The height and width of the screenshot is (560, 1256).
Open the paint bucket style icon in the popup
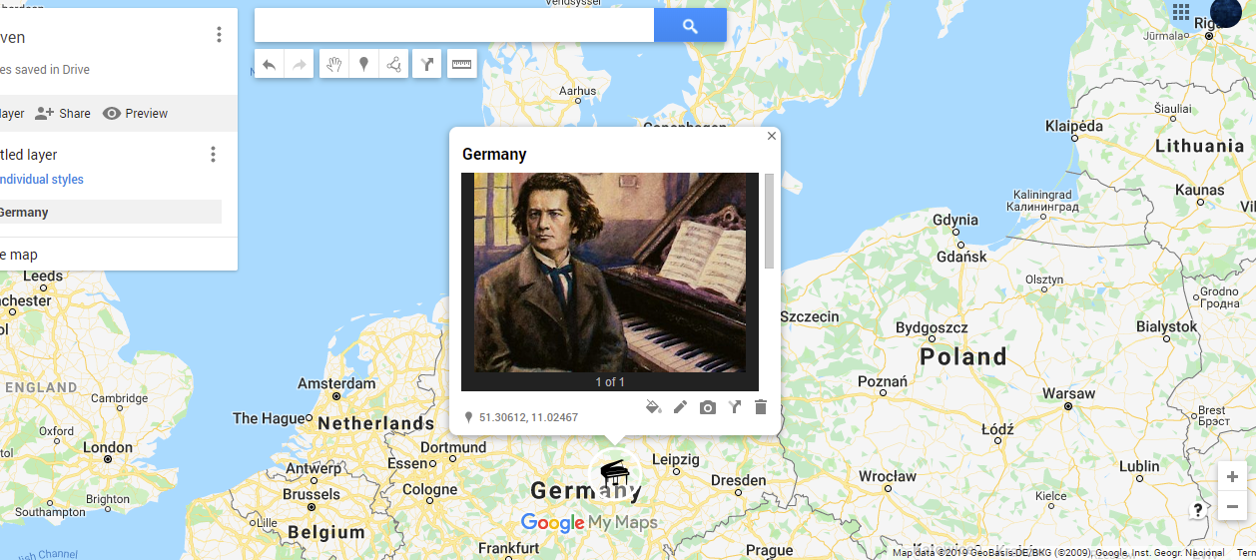tap(653, 407)
